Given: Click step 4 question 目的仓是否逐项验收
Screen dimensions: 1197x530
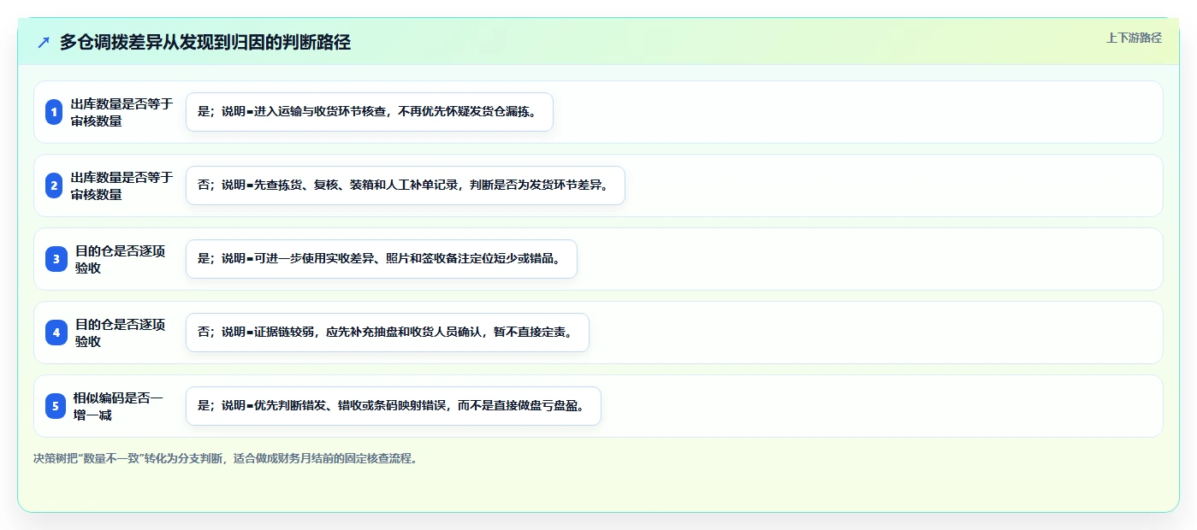Looking at the screenshot, I should pyautogui.click(x=121, y=333).
